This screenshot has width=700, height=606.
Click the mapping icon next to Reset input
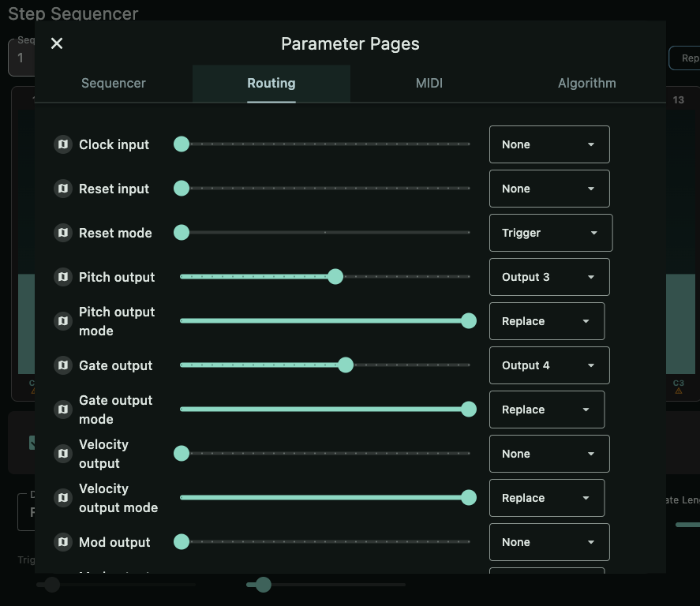click(63, 189)
